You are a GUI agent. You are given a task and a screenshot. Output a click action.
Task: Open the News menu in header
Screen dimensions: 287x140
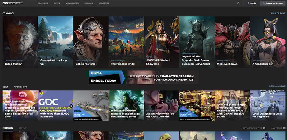[57, 3]
